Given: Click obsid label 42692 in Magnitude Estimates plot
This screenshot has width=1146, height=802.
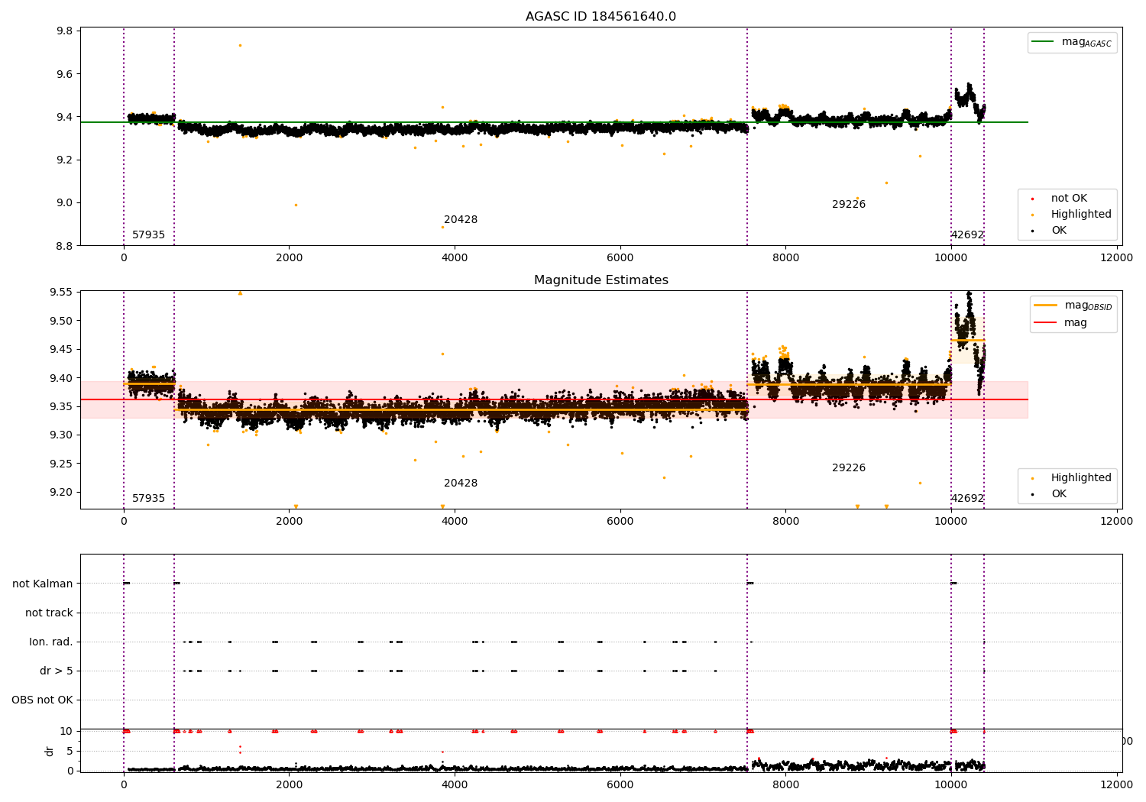Looking at the screenshot, I should click(967, 499).
